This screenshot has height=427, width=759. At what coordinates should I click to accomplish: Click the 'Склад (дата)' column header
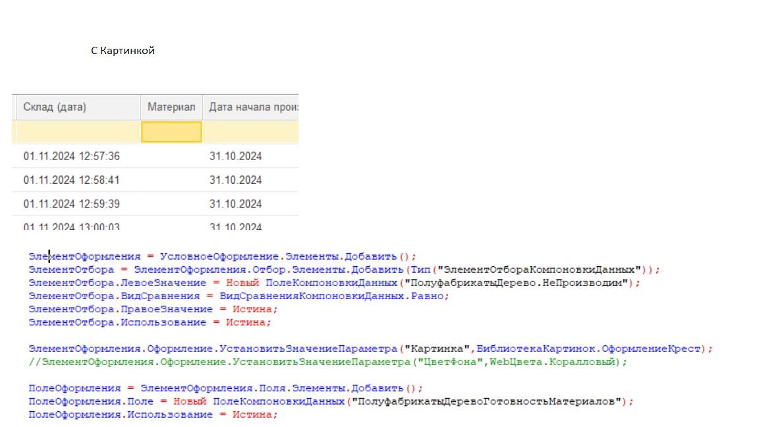(55, 107)
